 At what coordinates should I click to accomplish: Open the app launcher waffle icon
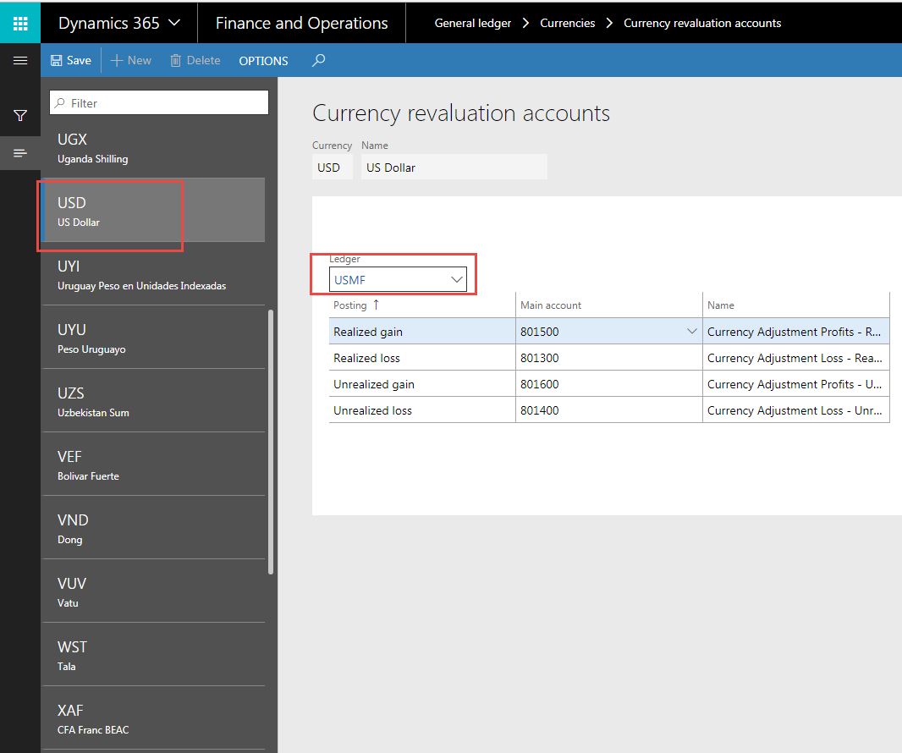[20, 23]
